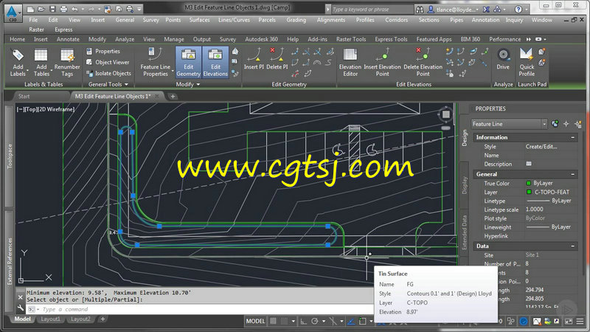This screenshot has width=590, height=332.
Task: Click the Plot printer icon in quick access toolbar
Action: pos(63,9)
